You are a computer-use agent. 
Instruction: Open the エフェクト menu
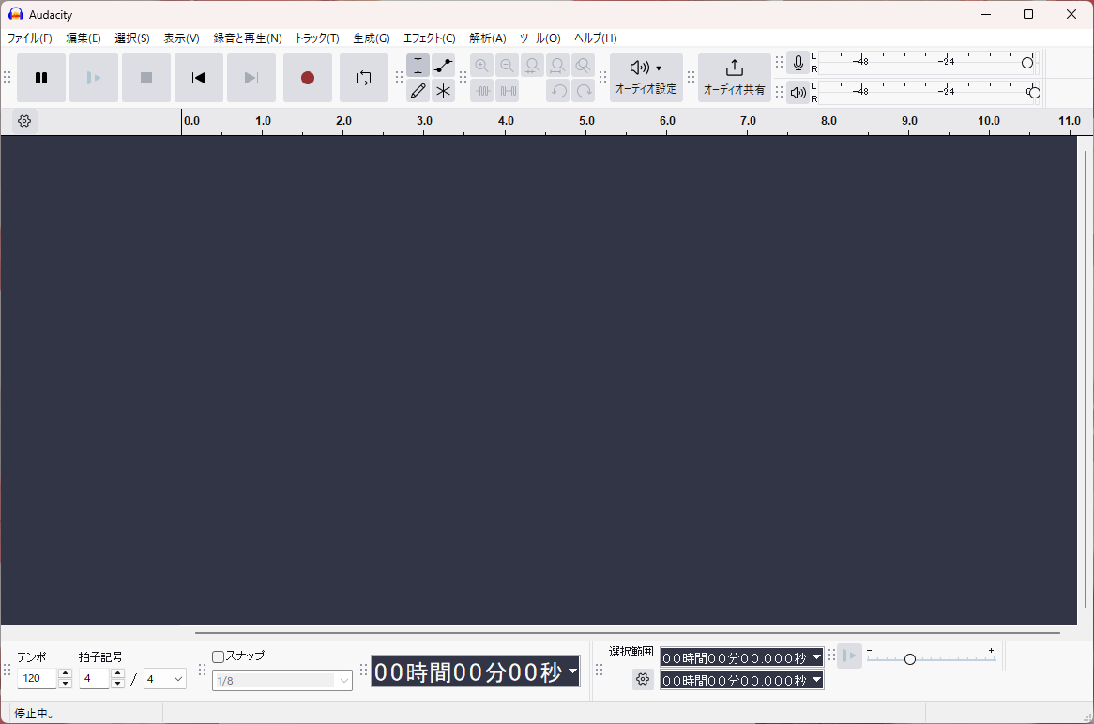[x=429, y=38]
